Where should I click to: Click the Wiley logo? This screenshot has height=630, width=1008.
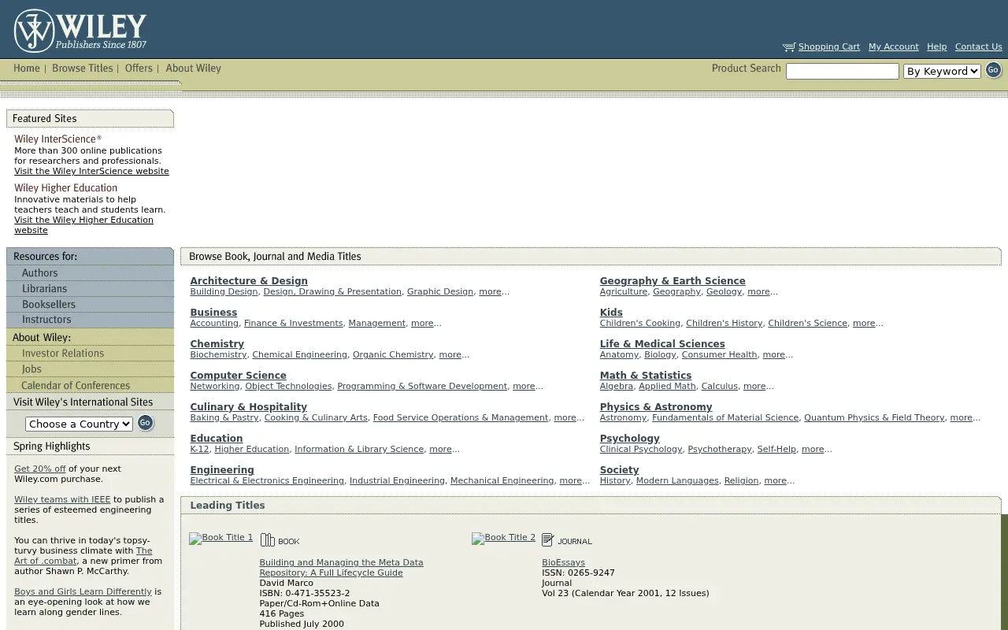[x=80, y=31]
